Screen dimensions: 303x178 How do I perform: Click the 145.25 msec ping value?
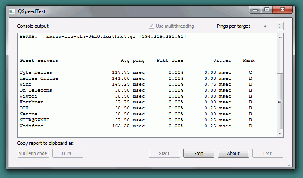click(129, 84)
